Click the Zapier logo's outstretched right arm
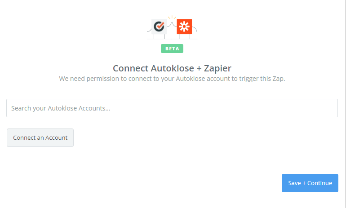This screenshot has height=208, width=346. [x=195, y=29]
